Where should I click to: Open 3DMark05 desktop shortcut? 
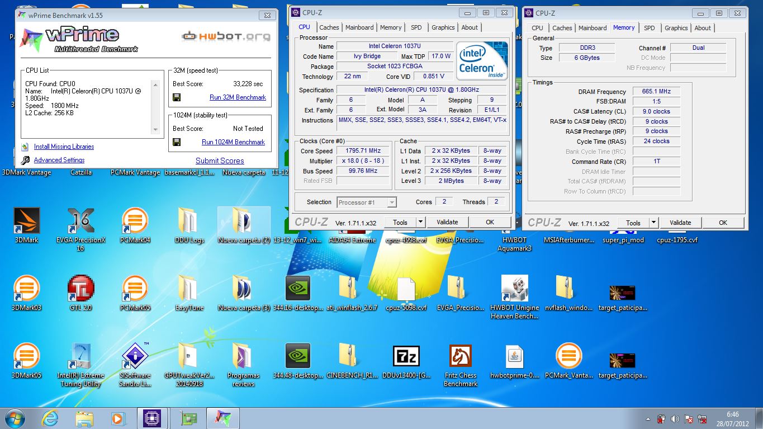coord(26,361)
